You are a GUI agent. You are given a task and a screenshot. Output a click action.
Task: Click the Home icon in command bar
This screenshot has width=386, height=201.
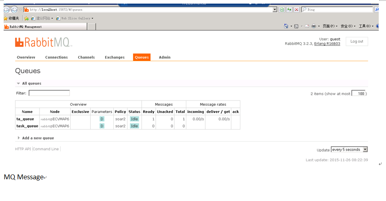(x=286, y=26)
